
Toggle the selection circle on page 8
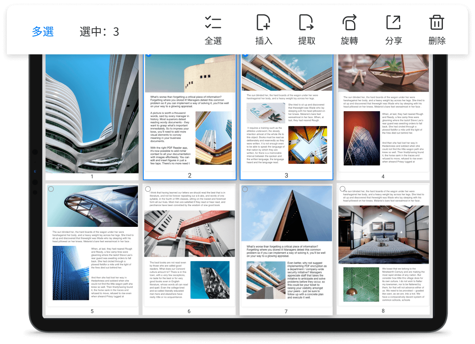point(342,189)
